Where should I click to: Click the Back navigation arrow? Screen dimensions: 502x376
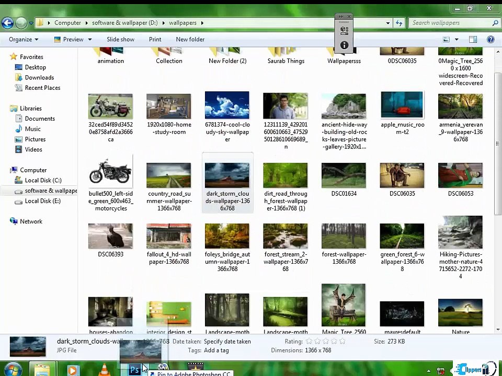click(x=7, y=22)
